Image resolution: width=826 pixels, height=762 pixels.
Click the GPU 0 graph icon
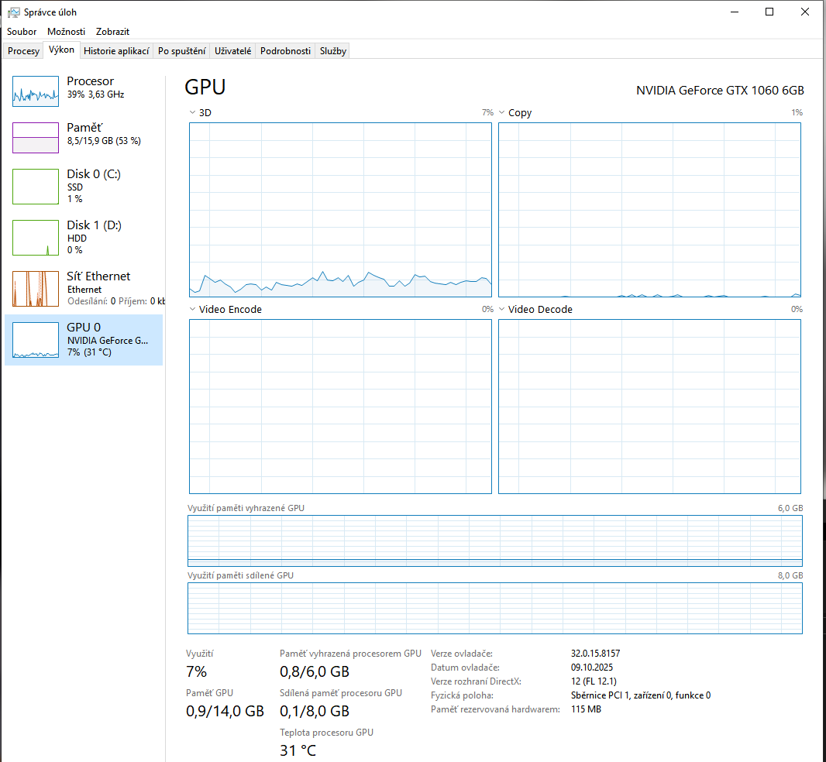(x=36, y=340)
